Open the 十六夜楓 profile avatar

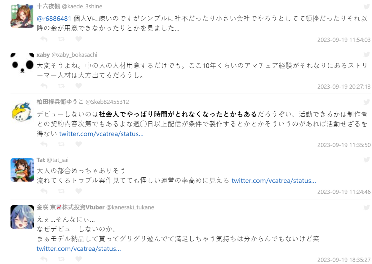click(x=22, y=16)
